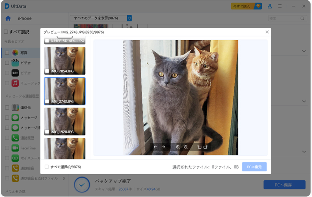The height and width of the screenshot is (197, 312).
Task: Open the hamburger menu in the title bar
Action: tap(280, 6)
